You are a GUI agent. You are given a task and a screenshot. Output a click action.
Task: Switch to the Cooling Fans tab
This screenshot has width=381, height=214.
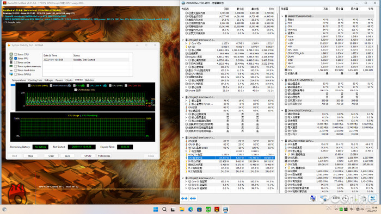35,80
